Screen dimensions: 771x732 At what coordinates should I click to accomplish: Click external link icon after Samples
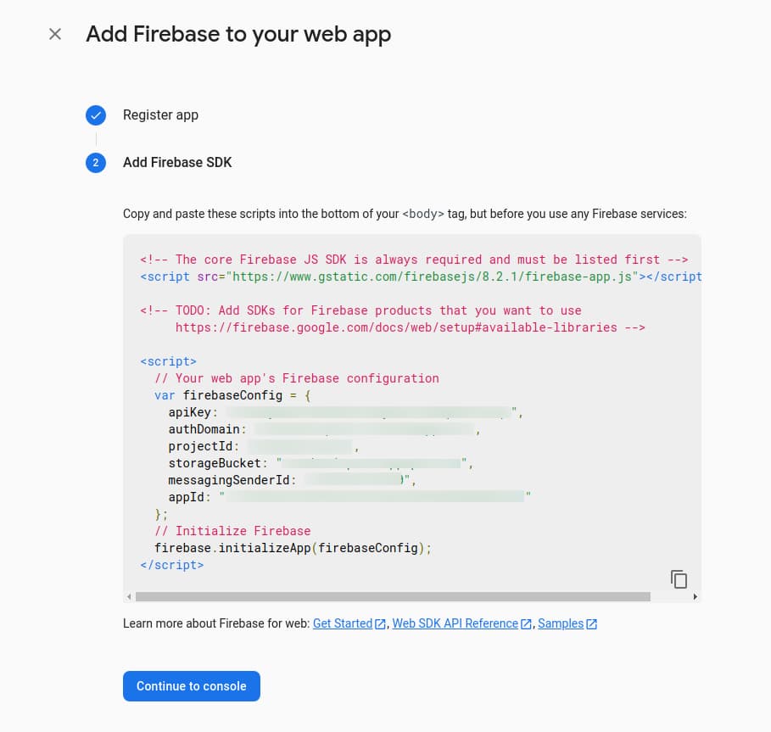(x=591, y=623)
